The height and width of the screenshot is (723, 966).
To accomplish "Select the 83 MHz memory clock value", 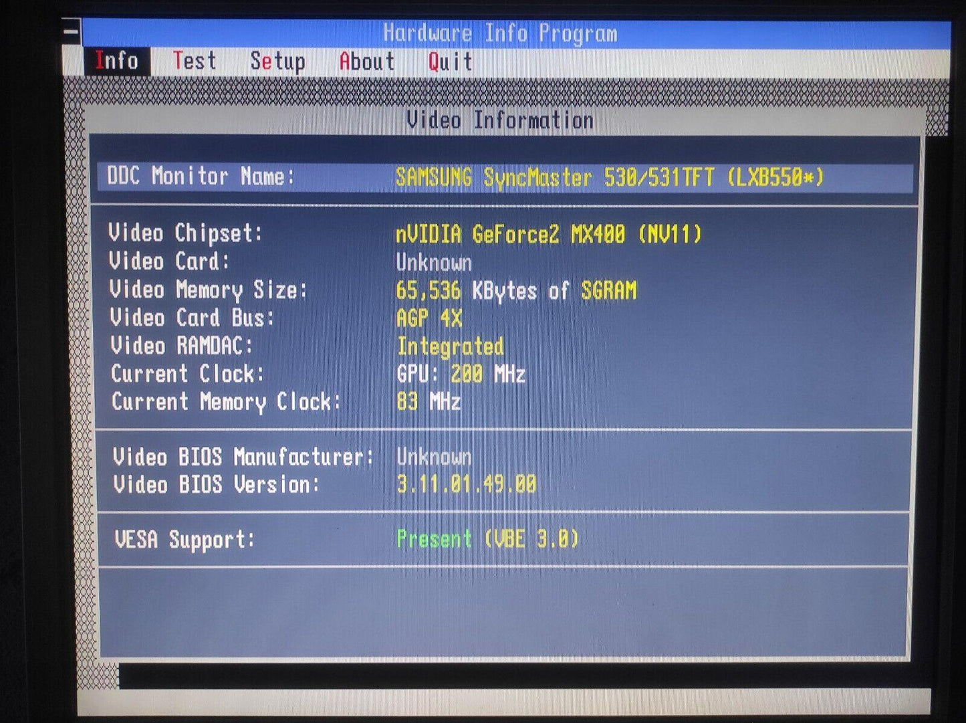I will (x=428, y=402).
